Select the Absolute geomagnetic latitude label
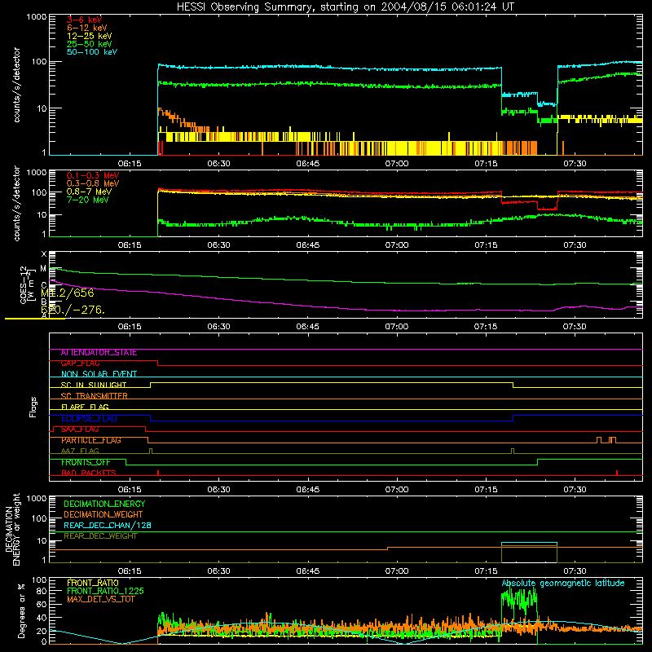This screenshot has width=652, height=652. 563,584
